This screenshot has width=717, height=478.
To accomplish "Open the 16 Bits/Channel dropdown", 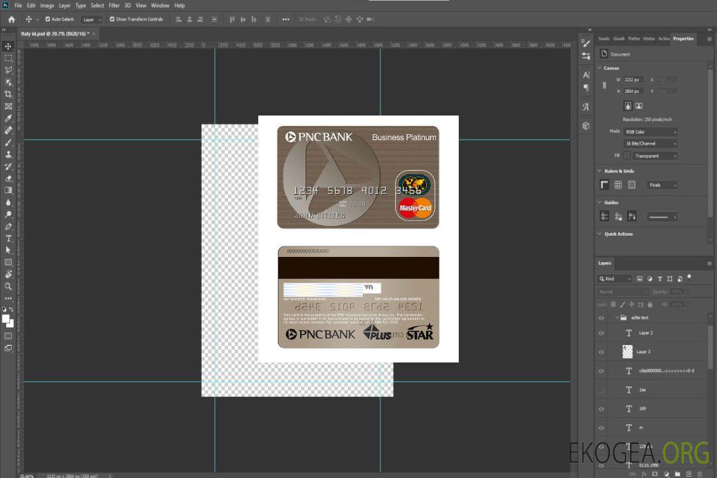I will [650, 143].
